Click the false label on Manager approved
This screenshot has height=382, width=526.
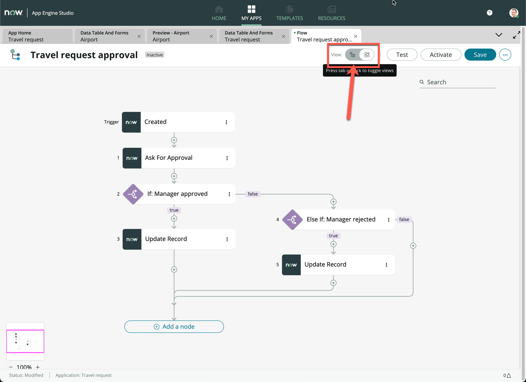click(253, 194)
